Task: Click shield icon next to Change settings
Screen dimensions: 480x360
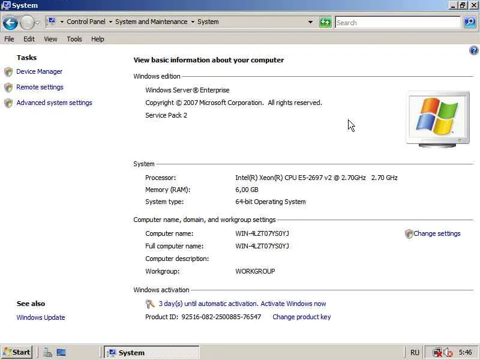Action: point(409,234)
